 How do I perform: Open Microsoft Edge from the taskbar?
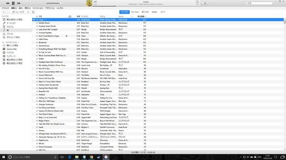[x=70, y=157]
